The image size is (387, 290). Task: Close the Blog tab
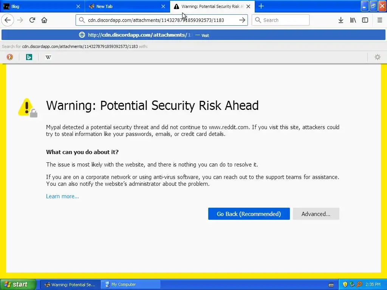[78, 6]
